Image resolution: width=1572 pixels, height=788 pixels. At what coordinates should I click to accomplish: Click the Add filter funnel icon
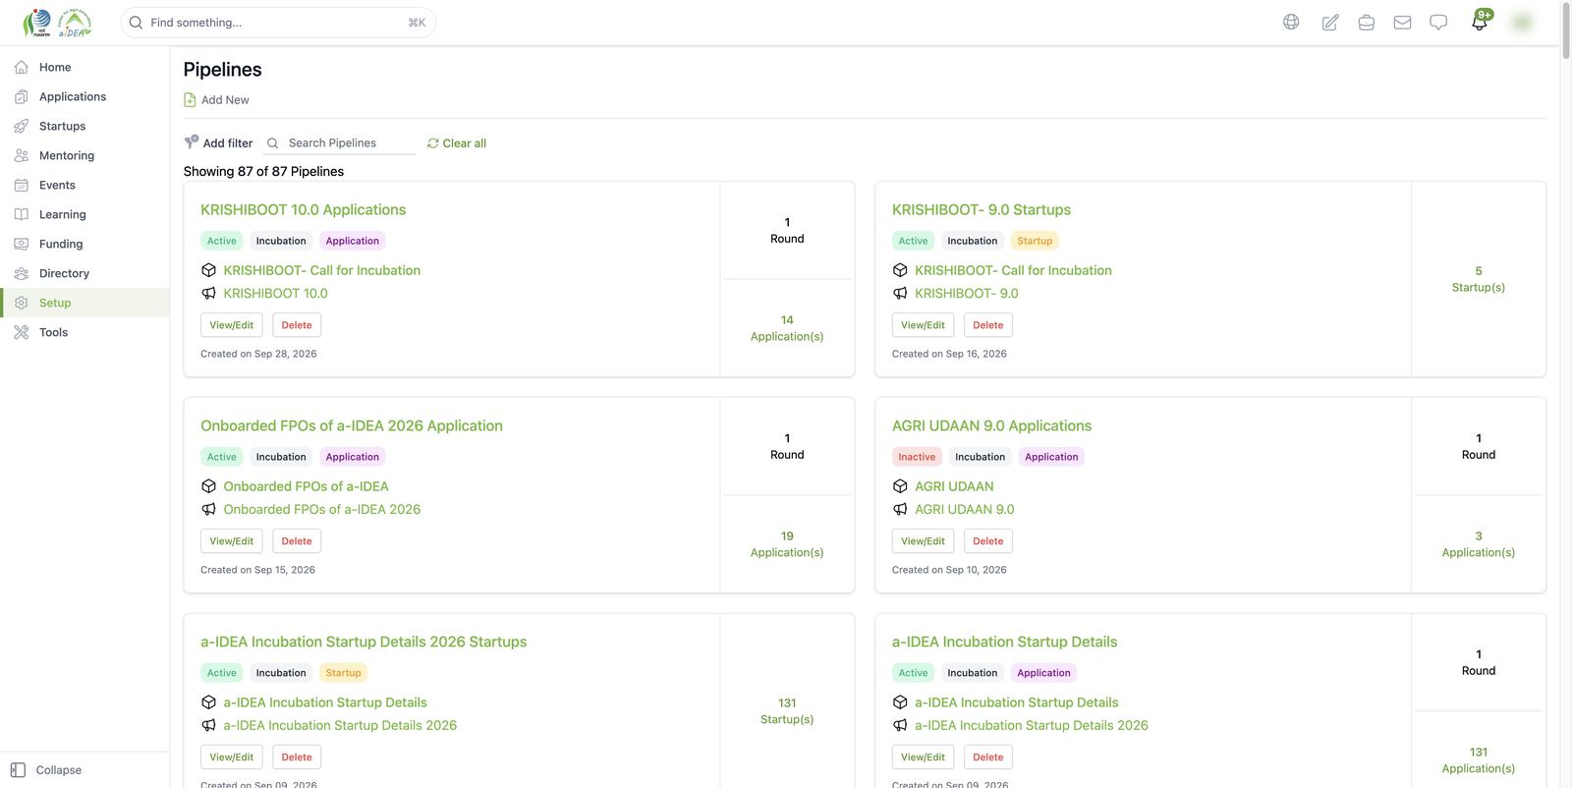pos(192,142)
